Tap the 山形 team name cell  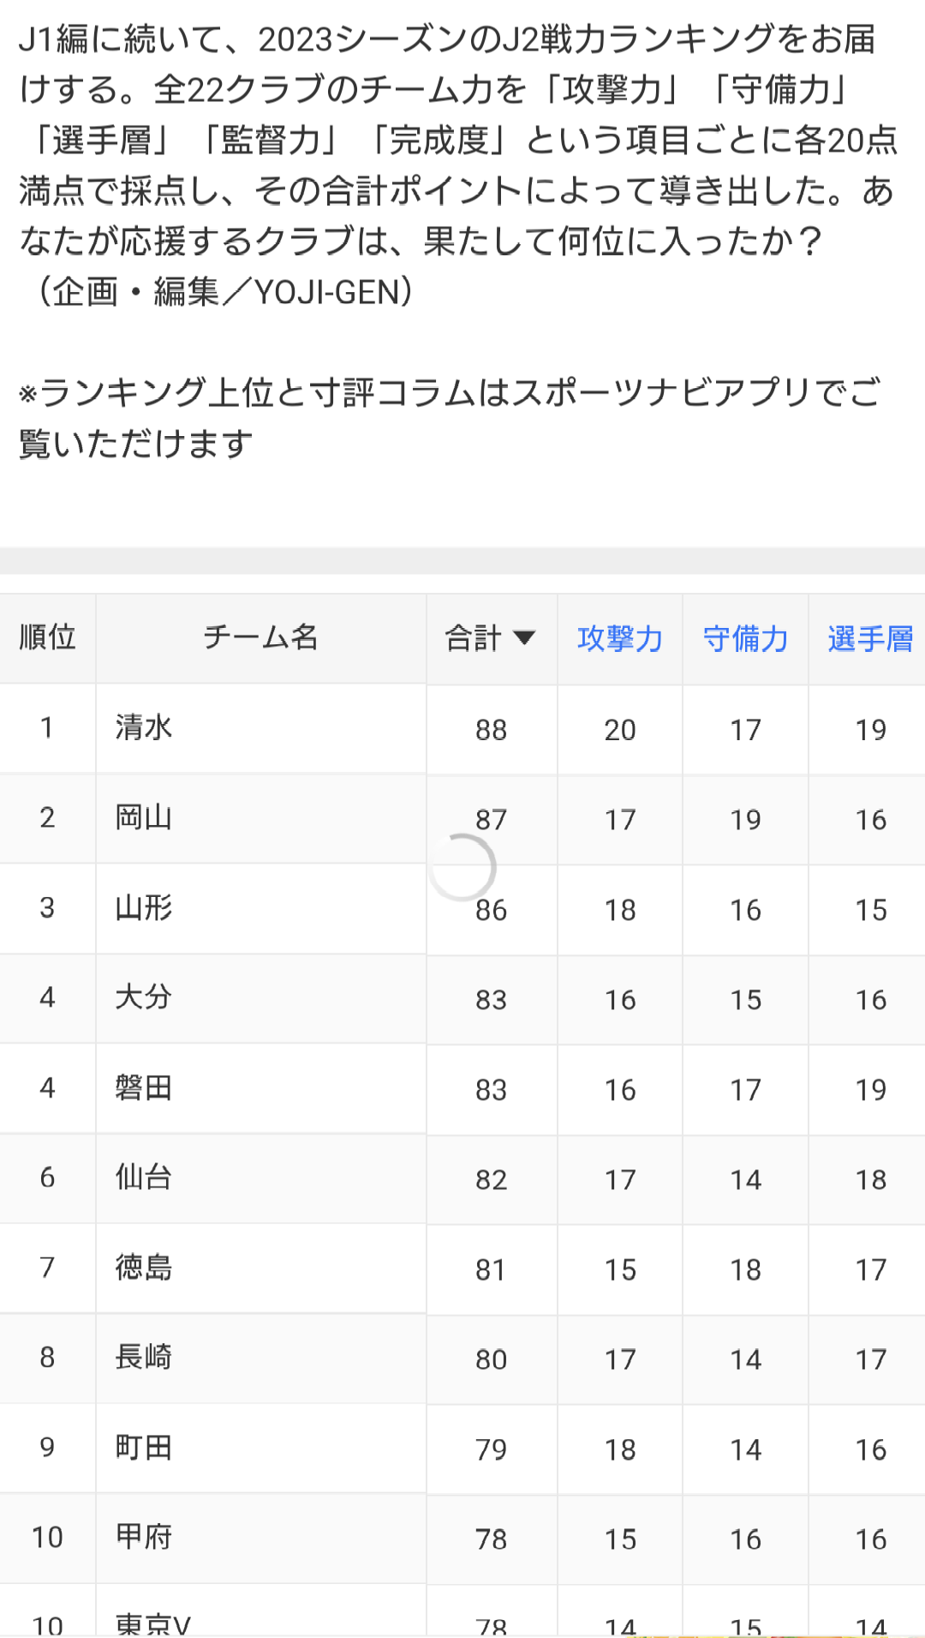261,907
